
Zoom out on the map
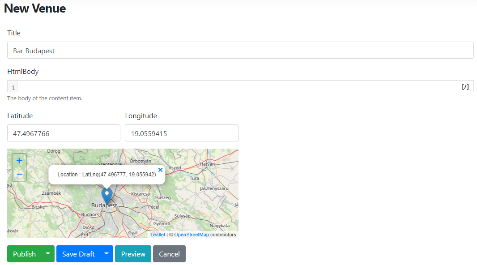(19, 174)
